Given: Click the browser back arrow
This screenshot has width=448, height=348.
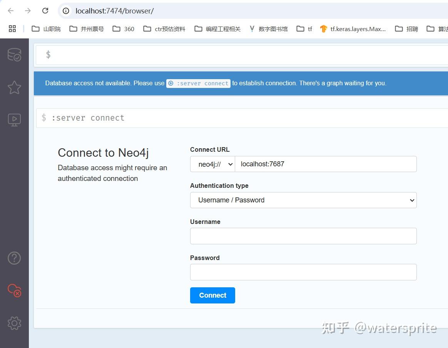Looking at the screenshot, I should (x=10, y=11).
